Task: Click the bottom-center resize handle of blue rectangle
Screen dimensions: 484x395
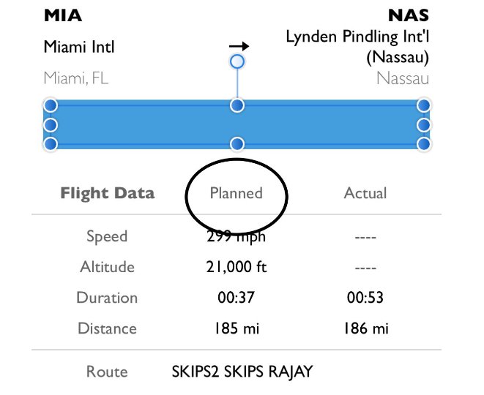Action: 237,144
